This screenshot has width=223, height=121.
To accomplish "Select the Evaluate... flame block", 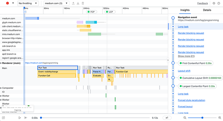I will [x=98, y=76].
